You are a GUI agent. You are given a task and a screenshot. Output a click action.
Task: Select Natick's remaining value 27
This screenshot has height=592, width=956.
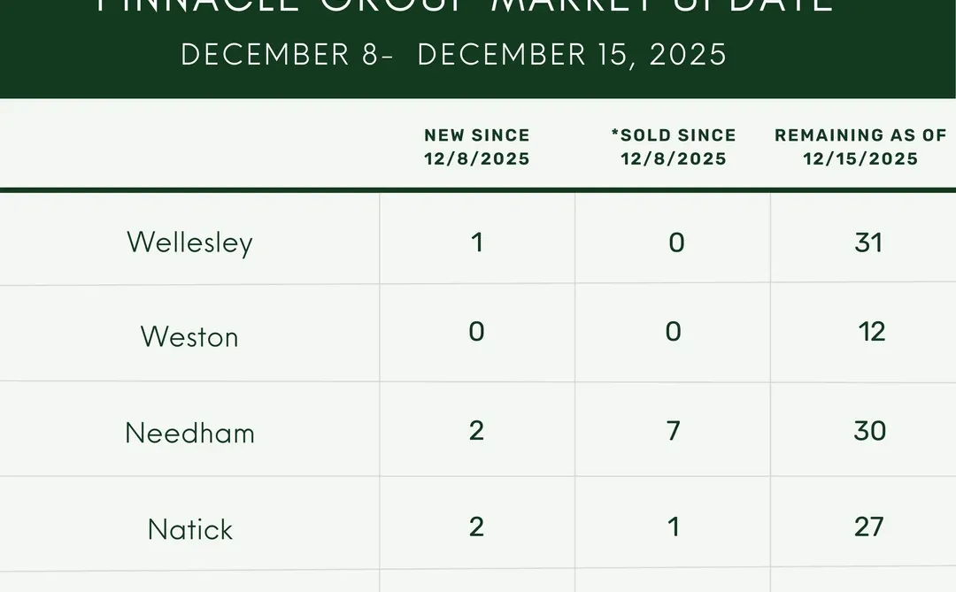coord(869,527)
